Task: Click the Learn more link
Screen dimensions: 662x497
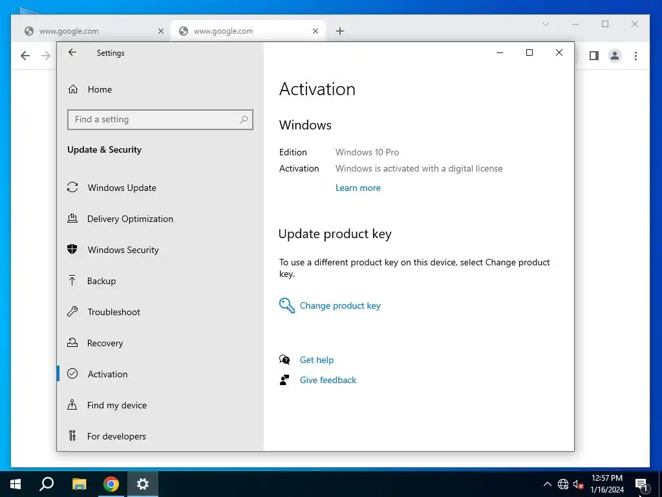Action: (x=358, y=188)
